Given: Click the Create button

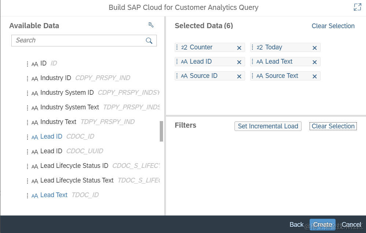Looking at the screenshot, I should click(x=322, y=225).
